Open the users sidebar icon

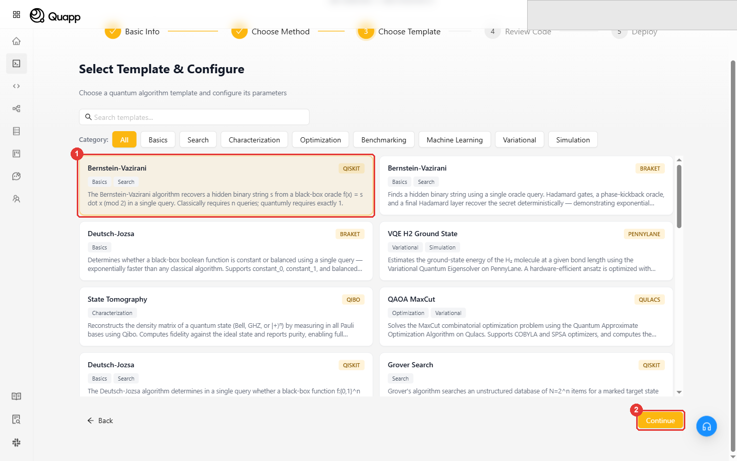[16, 199]
